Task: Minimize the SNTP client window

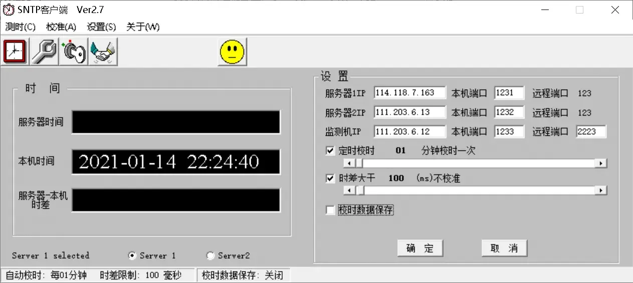Action: click(x=544, y=10)
